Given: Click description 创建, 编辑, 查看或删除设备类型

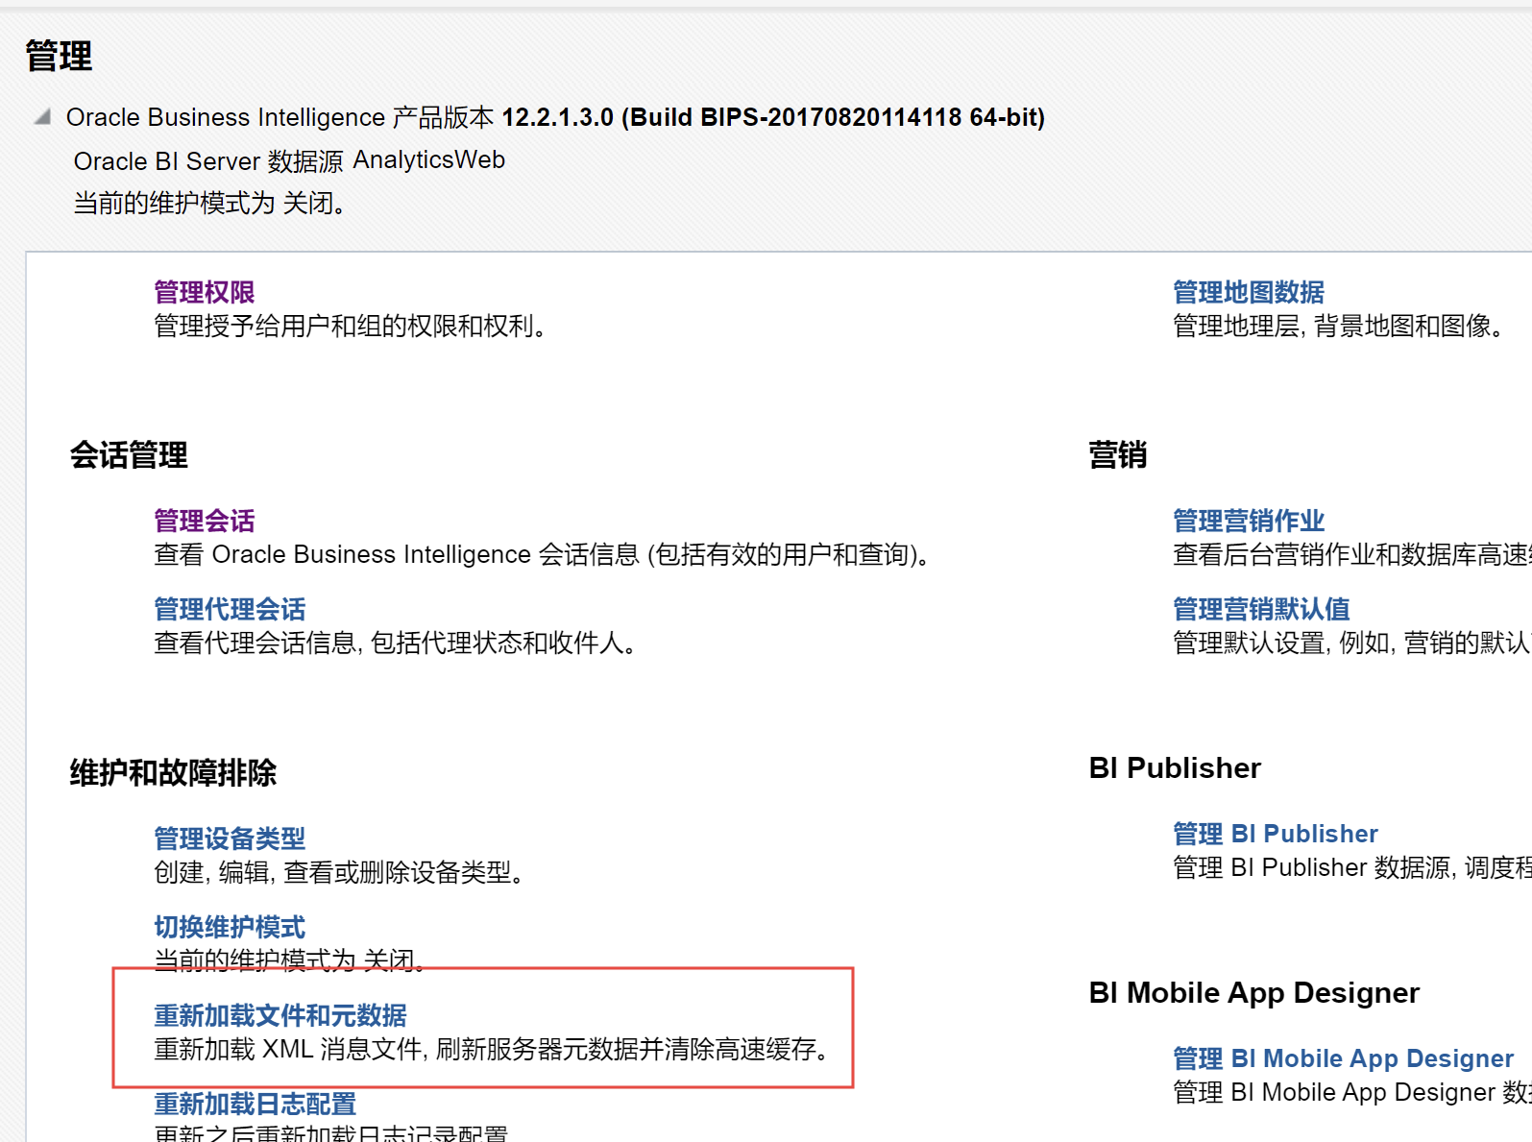Looking at the screenshot, I should point(340,873).
